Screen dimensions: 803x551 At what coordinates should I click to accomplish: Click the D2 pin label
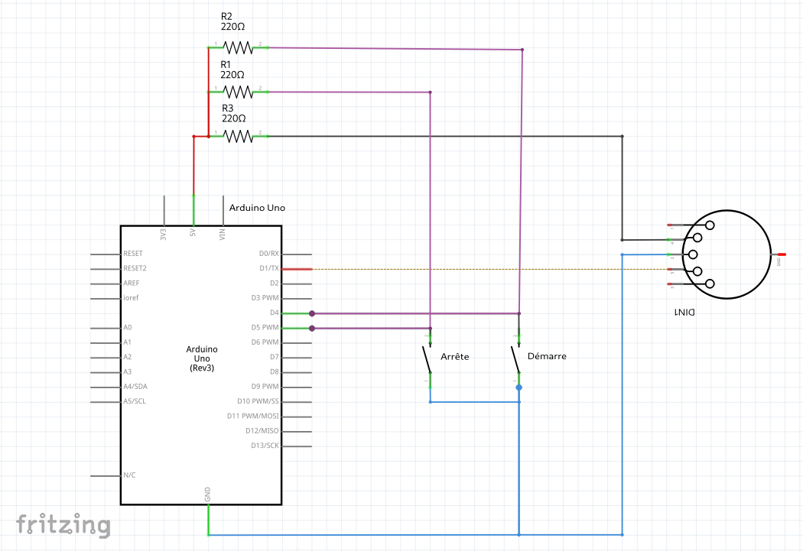[275, 283]
